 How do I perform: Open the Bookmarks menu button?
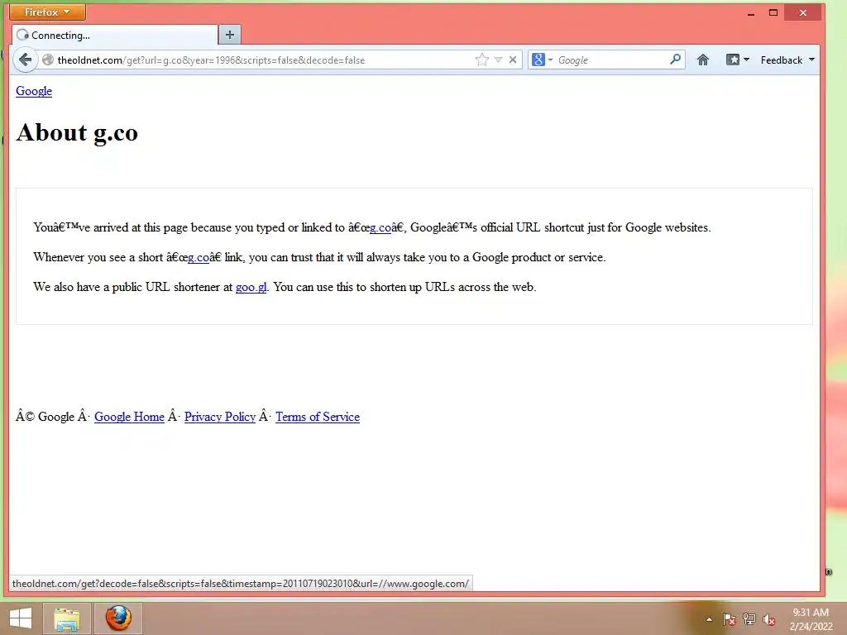733,60
